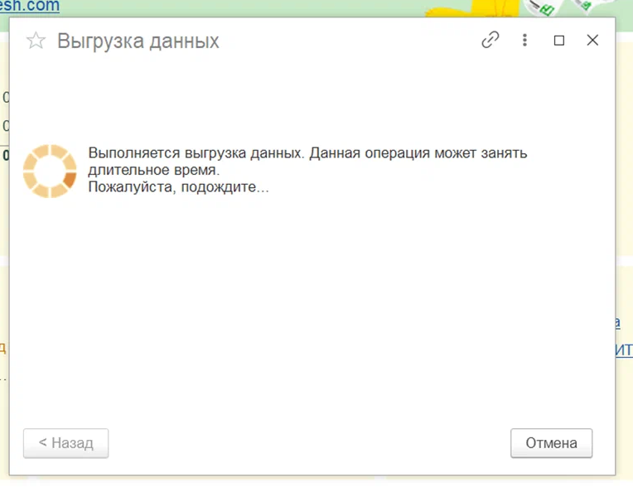The width and height of the screenshot is (633, 492).
Task: Open the esh.com link at top
Action: [30, 6]
